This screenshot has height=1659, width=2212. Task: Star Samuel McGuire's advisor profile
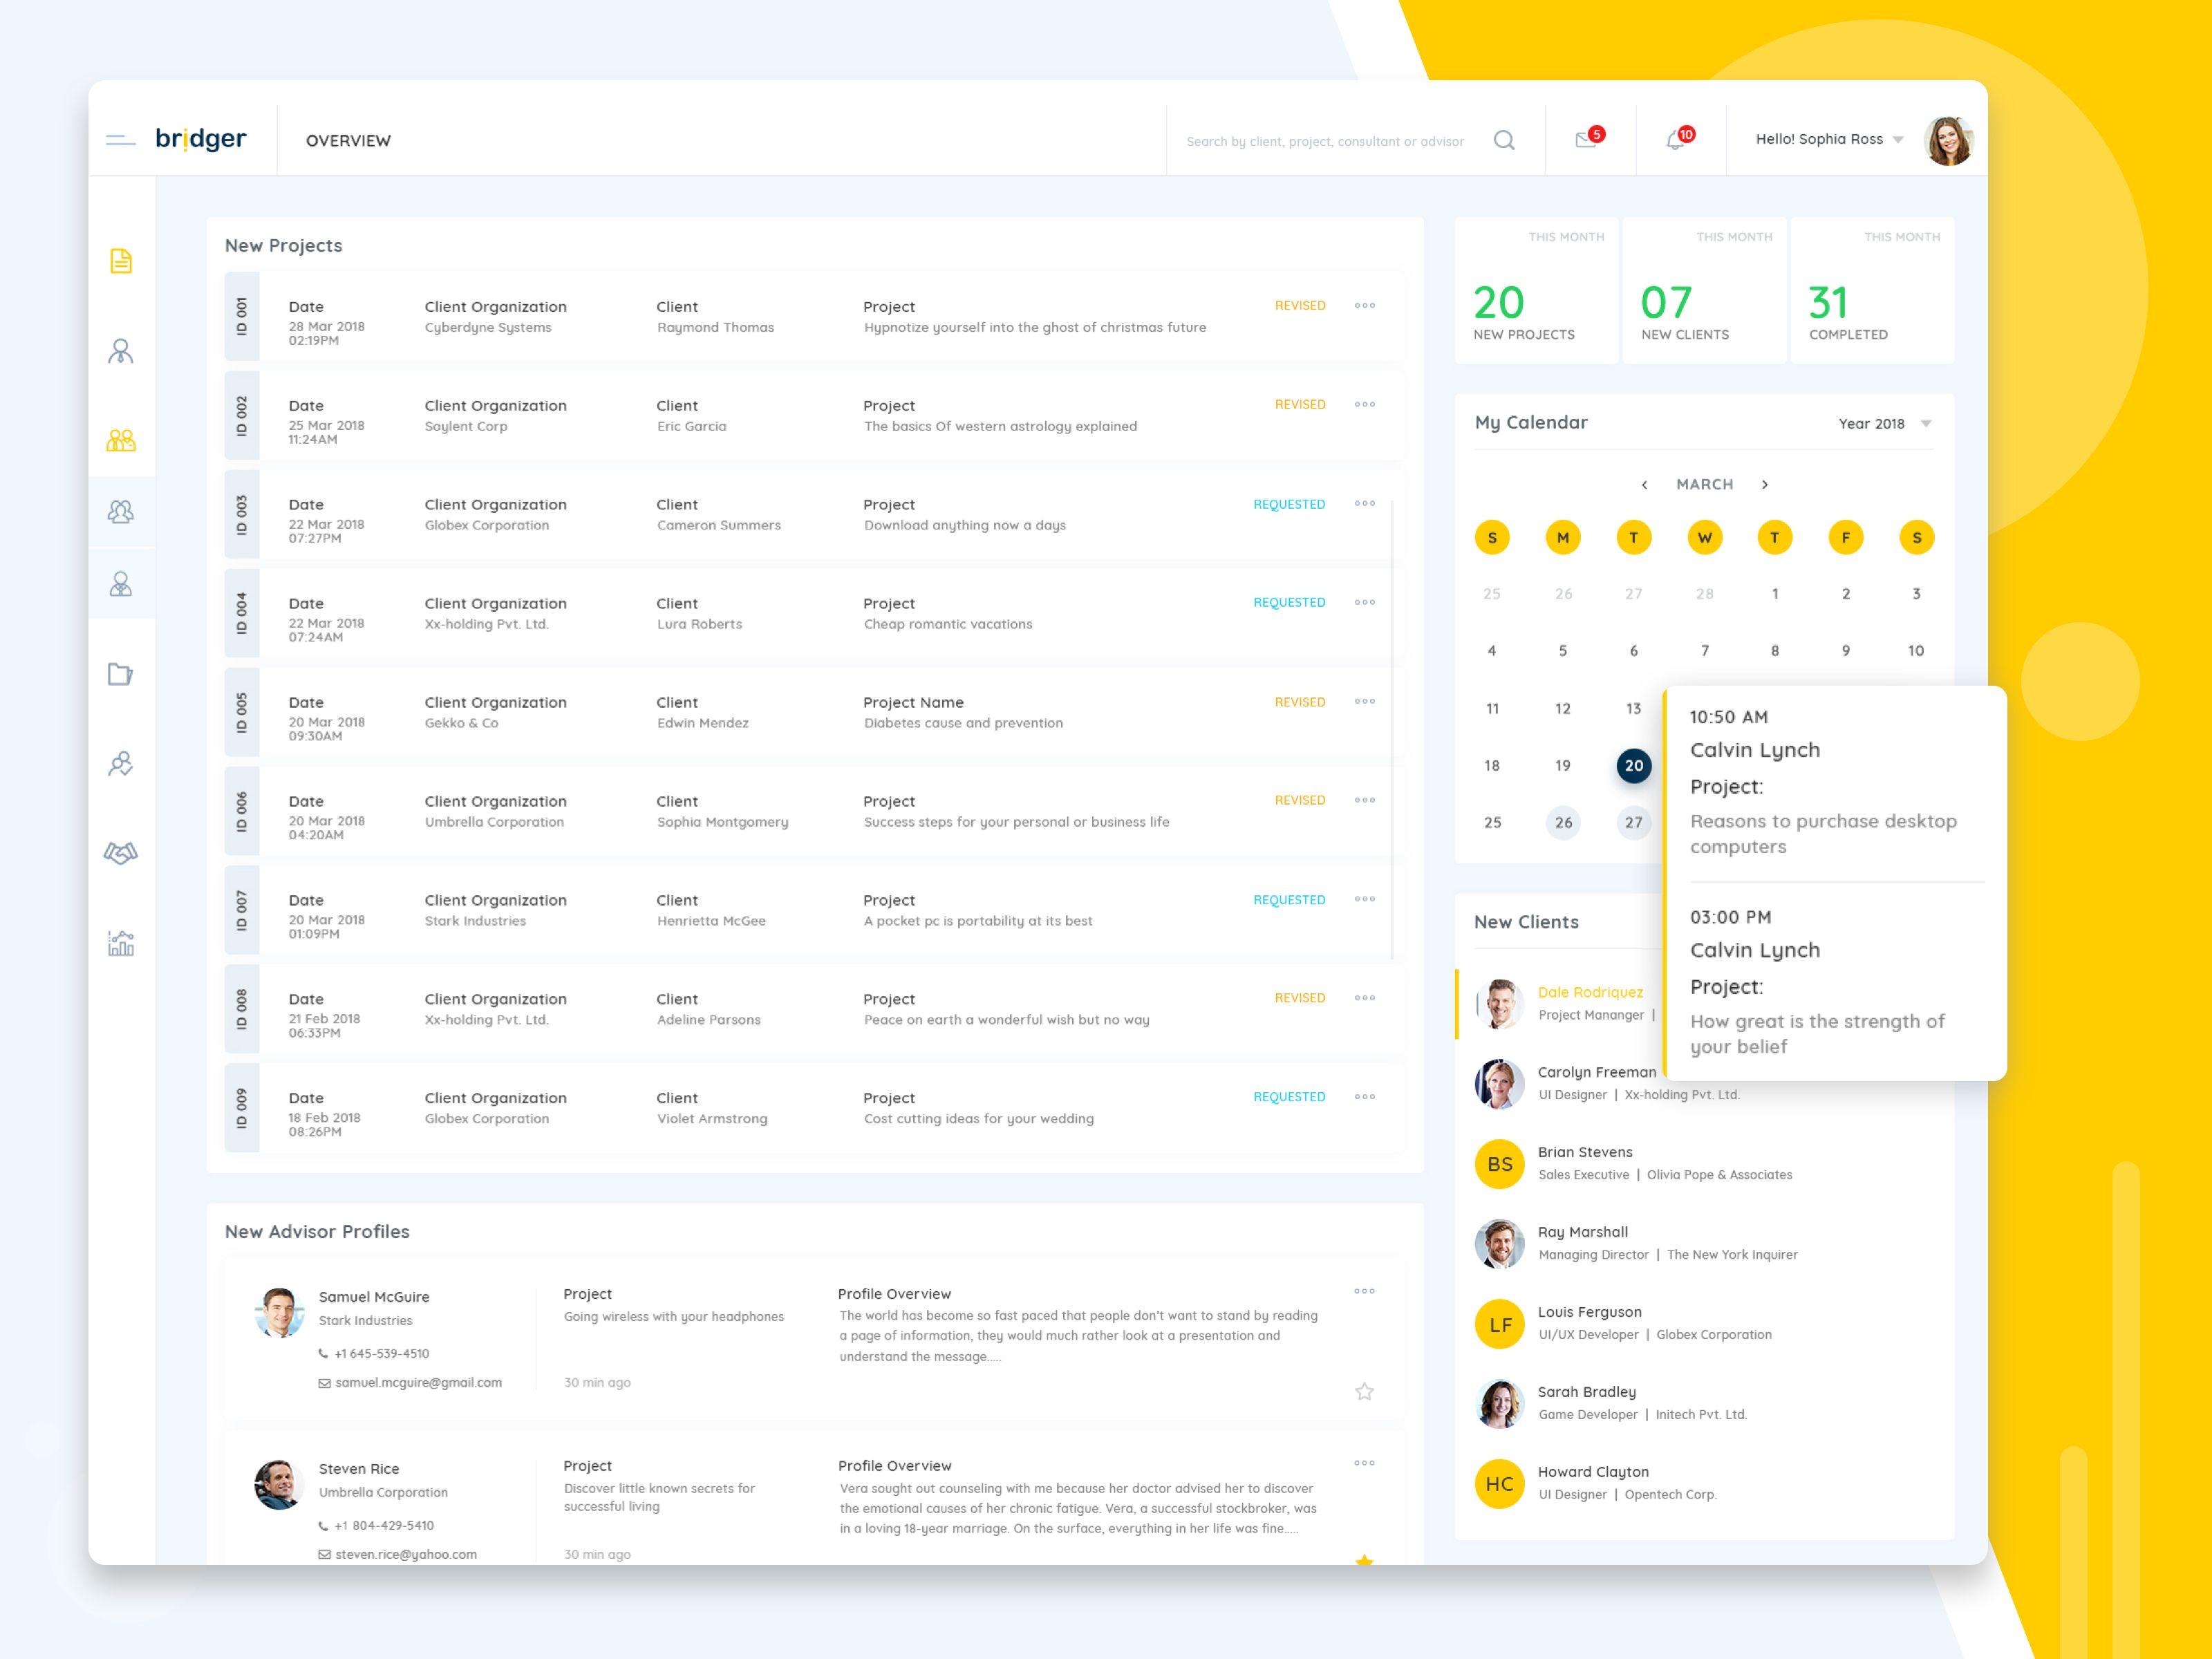[x=1365, y=1392]
